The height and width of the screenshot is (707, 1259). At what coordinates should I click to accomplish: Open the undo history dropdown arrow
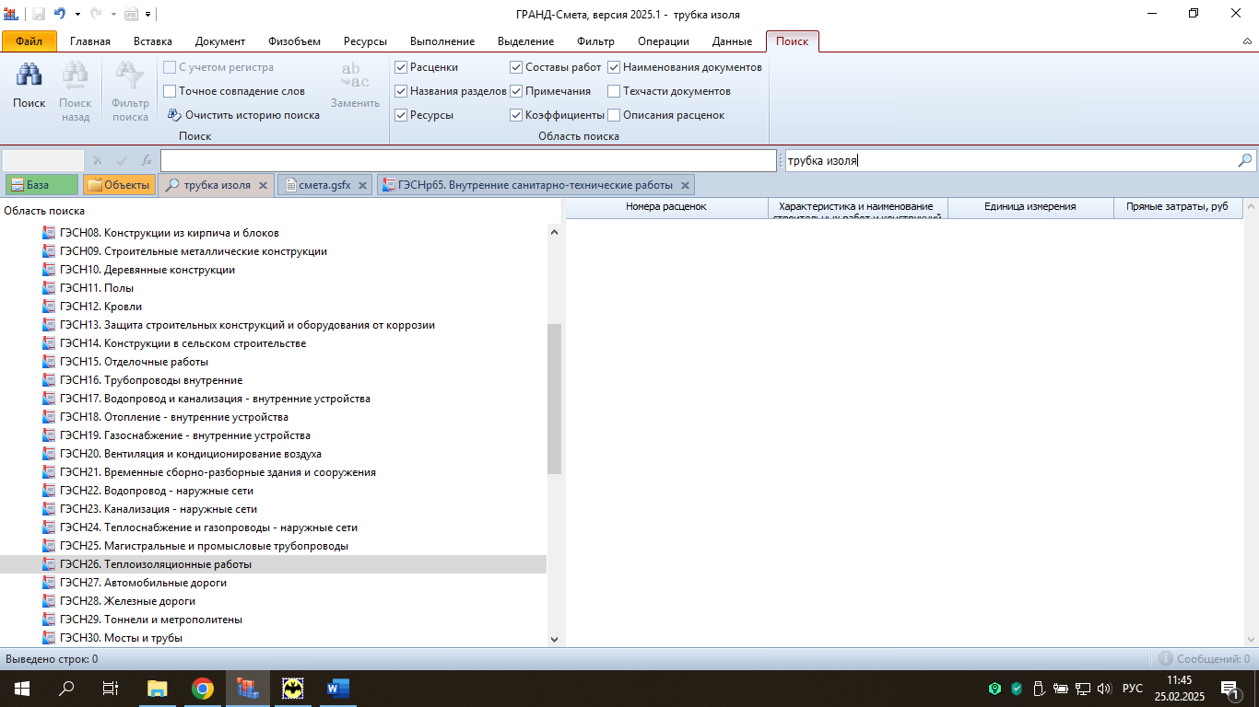click(x=77, y=15)
